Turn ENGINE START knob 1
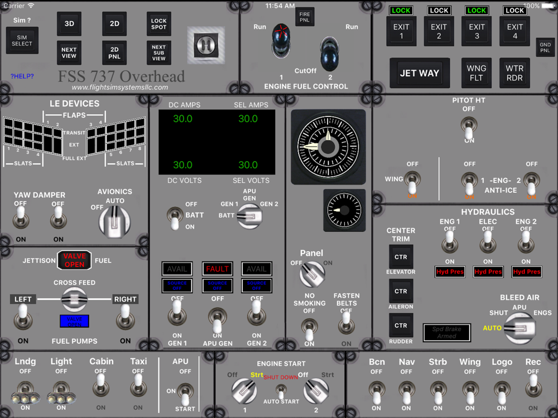Image resolution: width=558 pixels, height=418 pixels. (x=244, y=391)
